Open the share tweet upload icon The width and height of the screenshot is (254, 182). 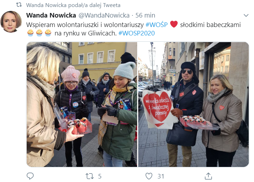tap(208, 176)
